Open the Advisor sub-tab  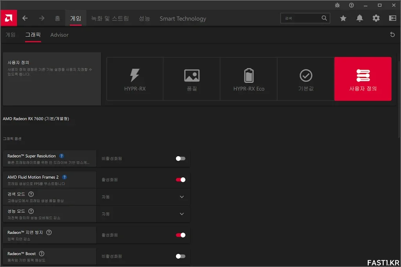pos(60,35)
